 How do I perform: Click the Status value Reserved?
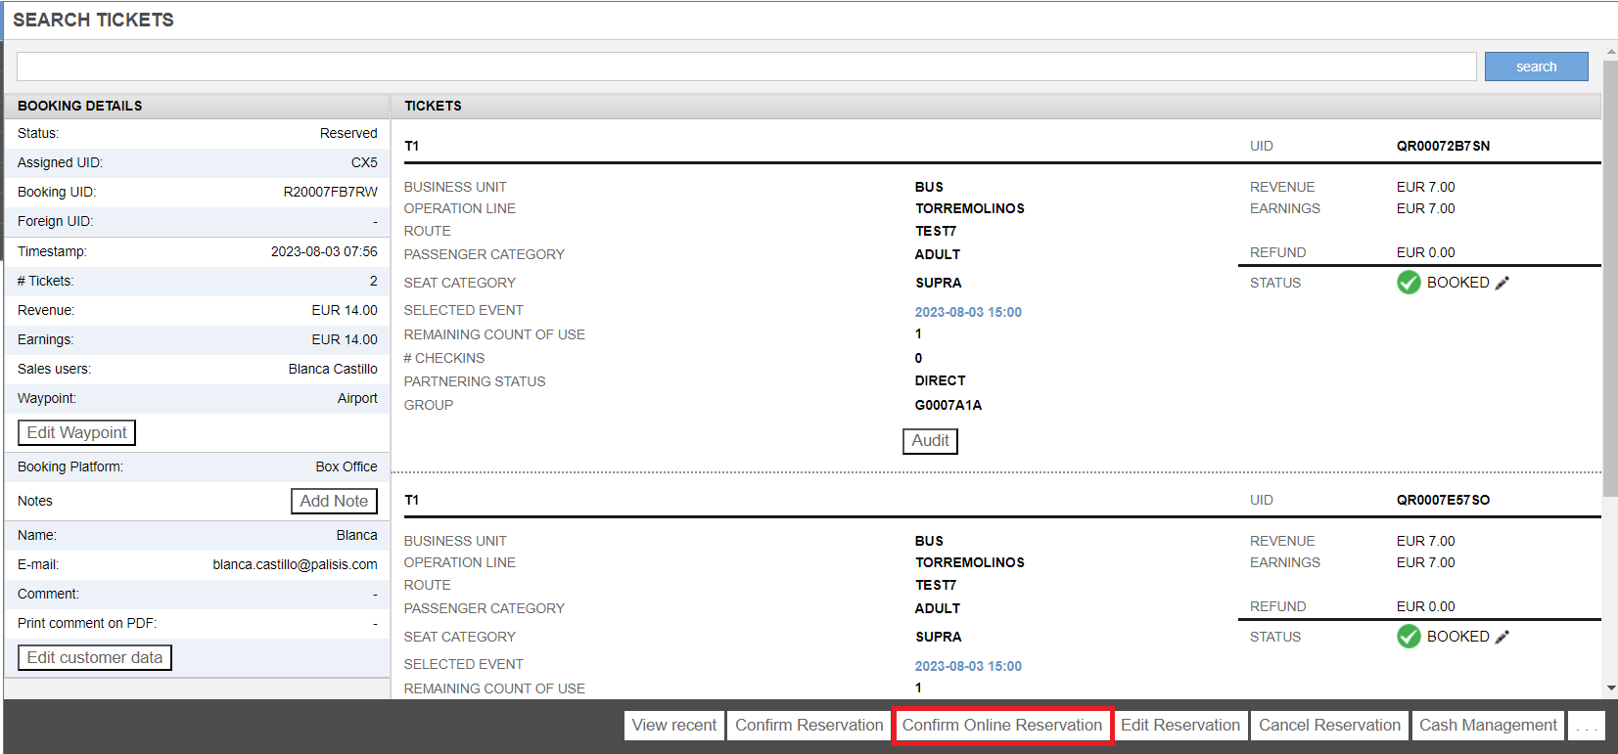(348, 133)
